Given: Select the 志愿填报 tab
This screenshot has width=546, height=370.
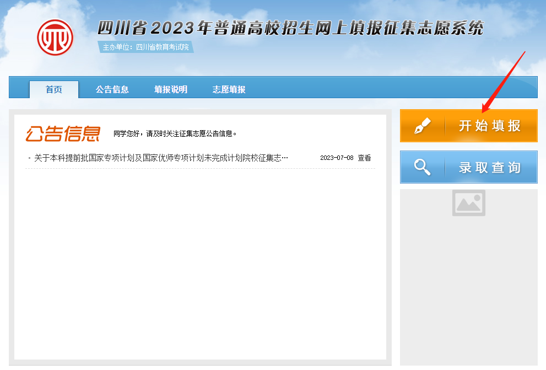Looking at the screenshot, I should [229, 89].
